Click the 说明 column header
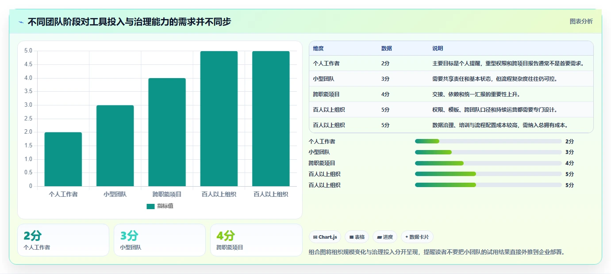Screen dimensions: 611x274 pos(438,49)
